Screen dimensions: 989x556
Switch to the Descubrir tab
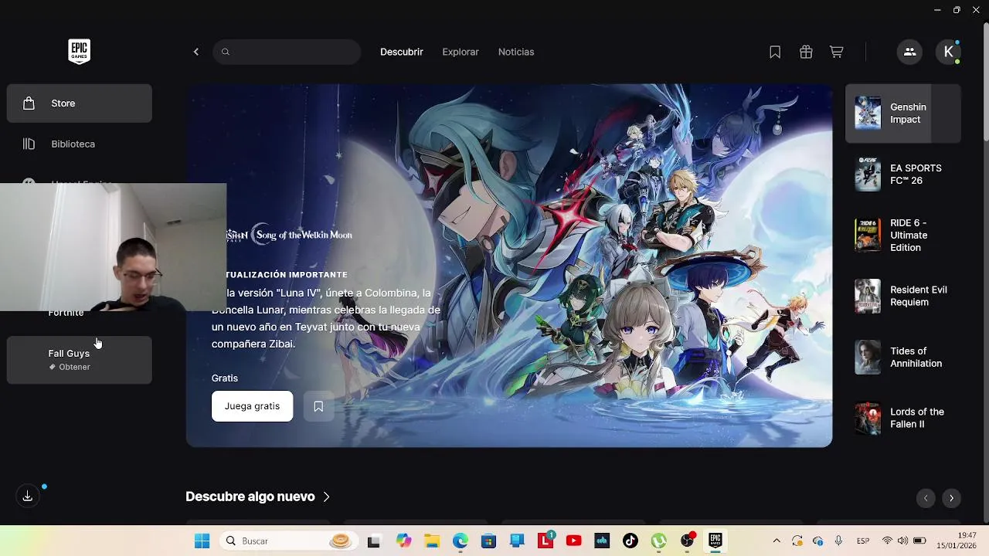tap(402, 52)
